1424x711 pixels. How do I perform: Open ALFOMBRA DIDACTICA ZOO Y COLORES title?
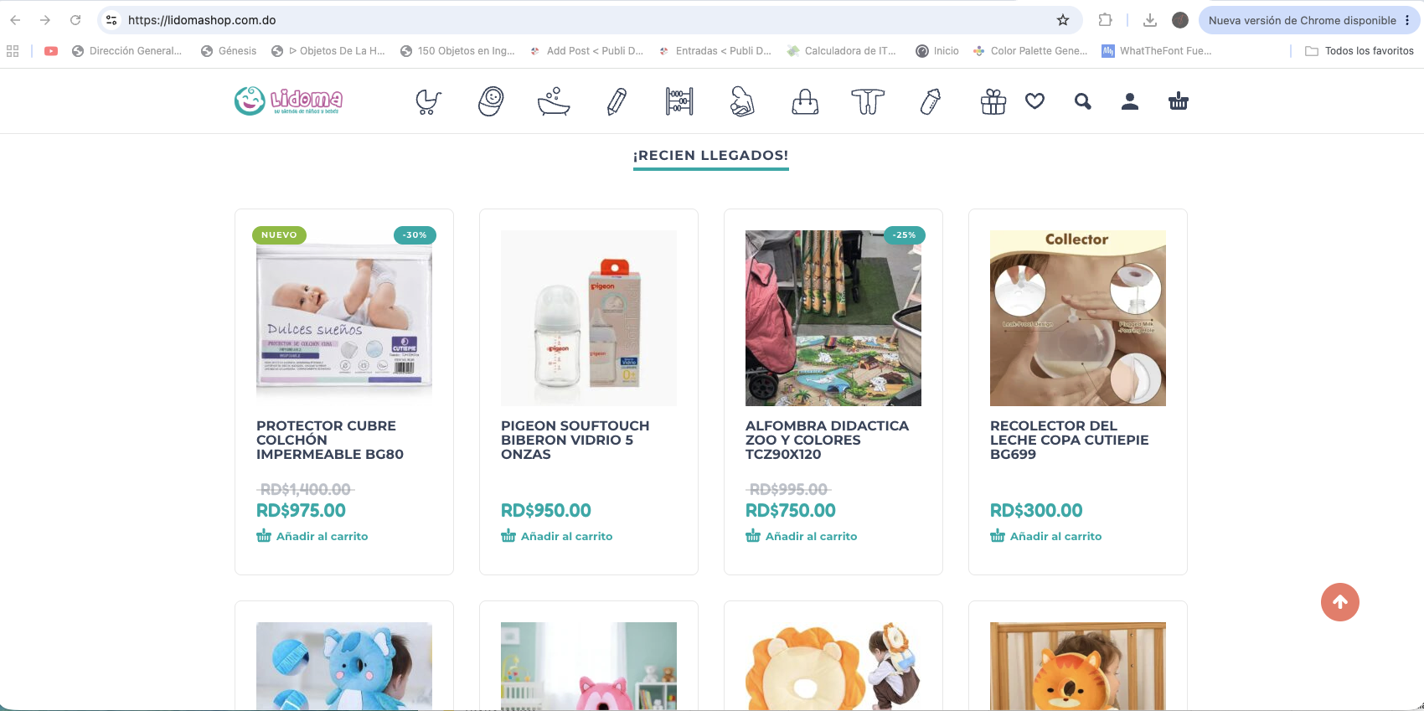(828, 440)
